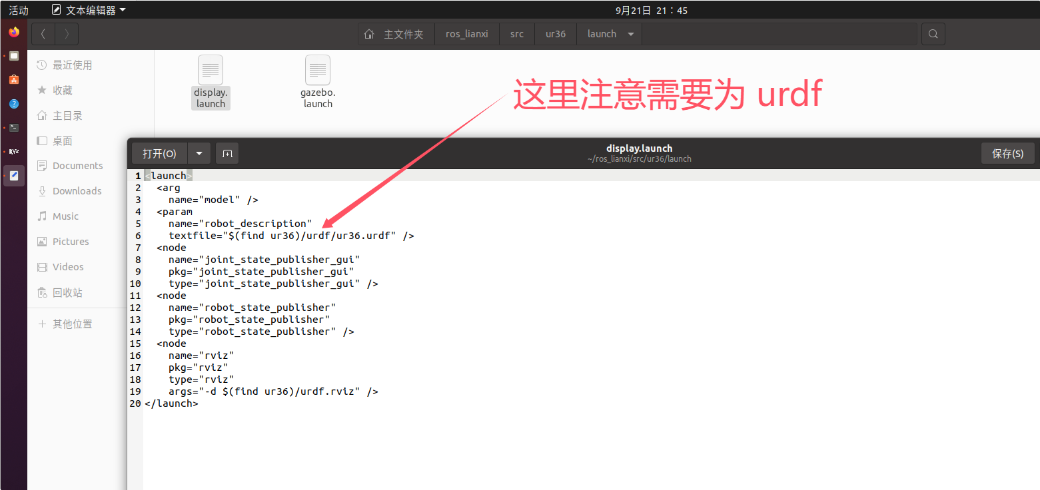Select the text editor icon in the dock

pyautogui.click(x=13, y=175)
